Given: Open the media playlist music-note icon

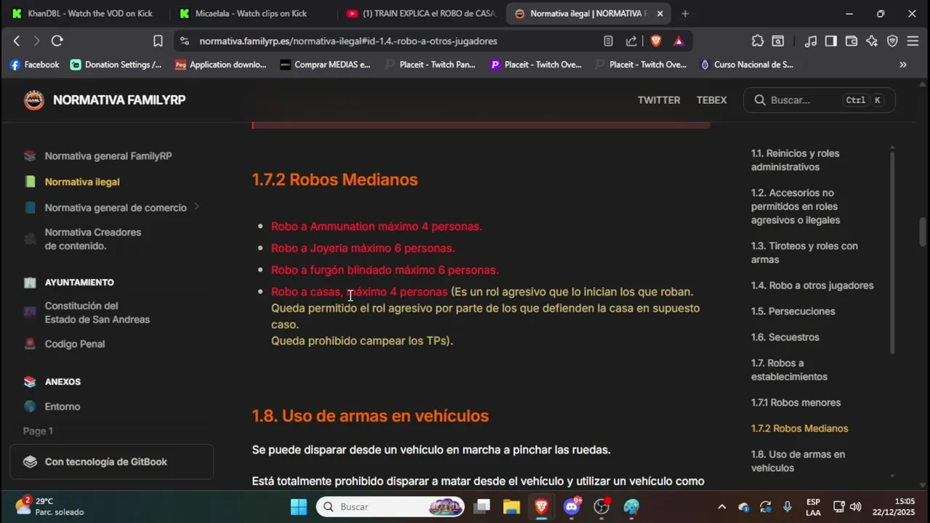Looking at the screenshot, I should click(811, 41).
